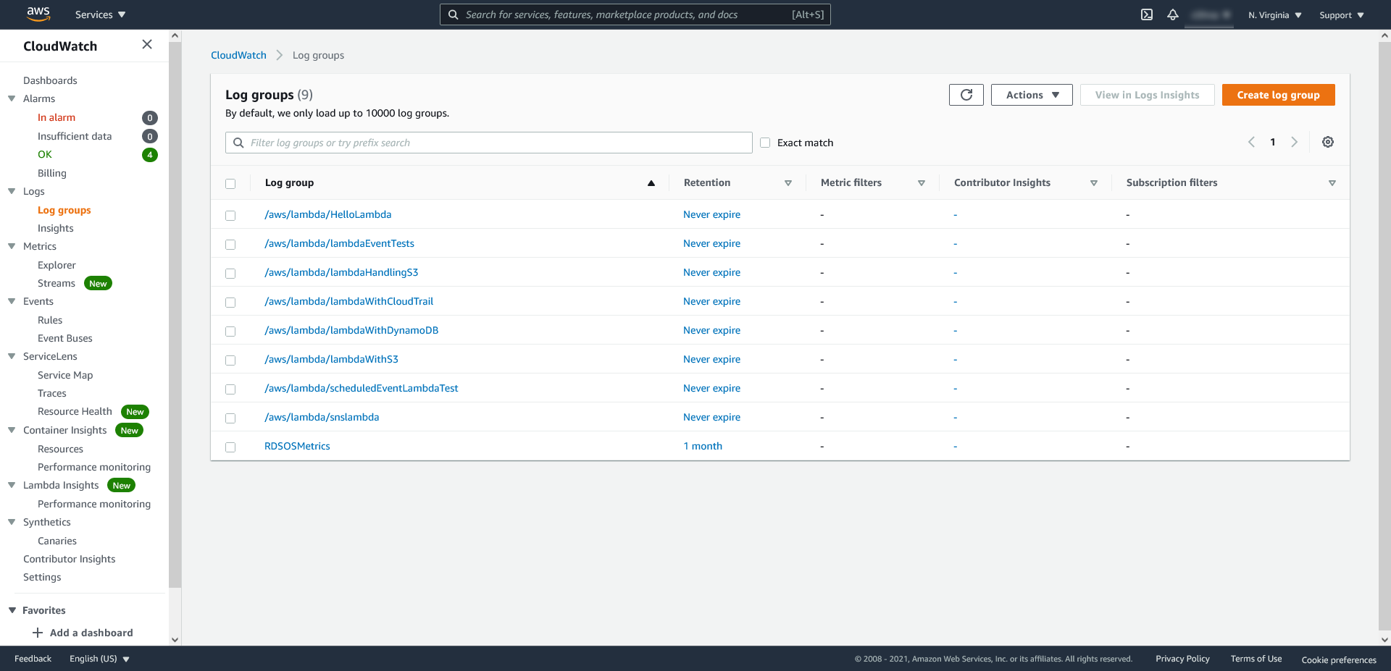Refresh the log groups list
This screenshot has height=671, width=1391.
point(966,95)
